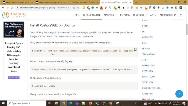Toggle dark mode moon icon
Viewport: 188px width, 106px height.
tap(181, 15)
